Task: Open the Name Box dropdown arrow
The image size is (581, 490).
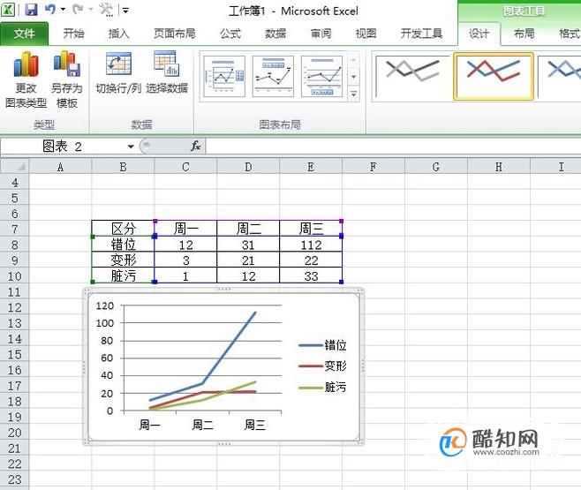Action: [x=131, y=147]
